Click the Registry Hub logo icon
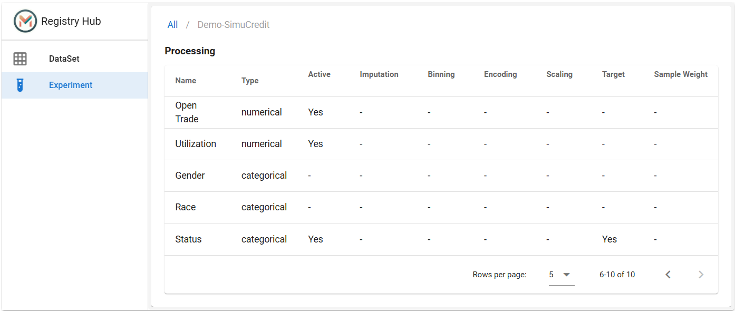Screen dimensions: 735x311 click(x=25, y=21)
